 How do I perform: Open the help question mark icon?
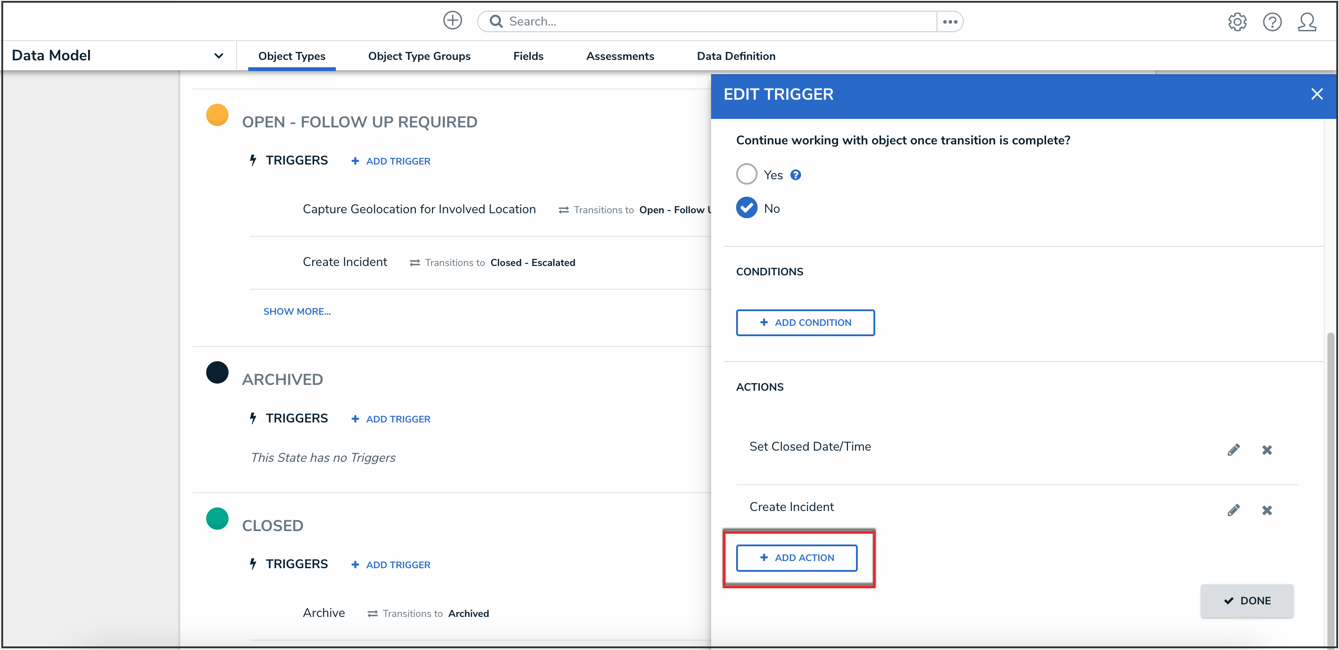1272,22
